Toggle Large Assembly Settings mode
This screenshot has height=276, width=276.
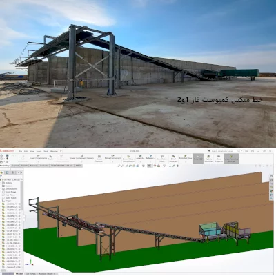click(x=231, y=159)
